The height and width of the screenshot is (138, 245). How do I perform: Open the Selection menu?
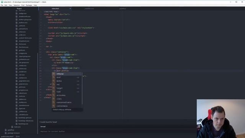coord(16,5)
